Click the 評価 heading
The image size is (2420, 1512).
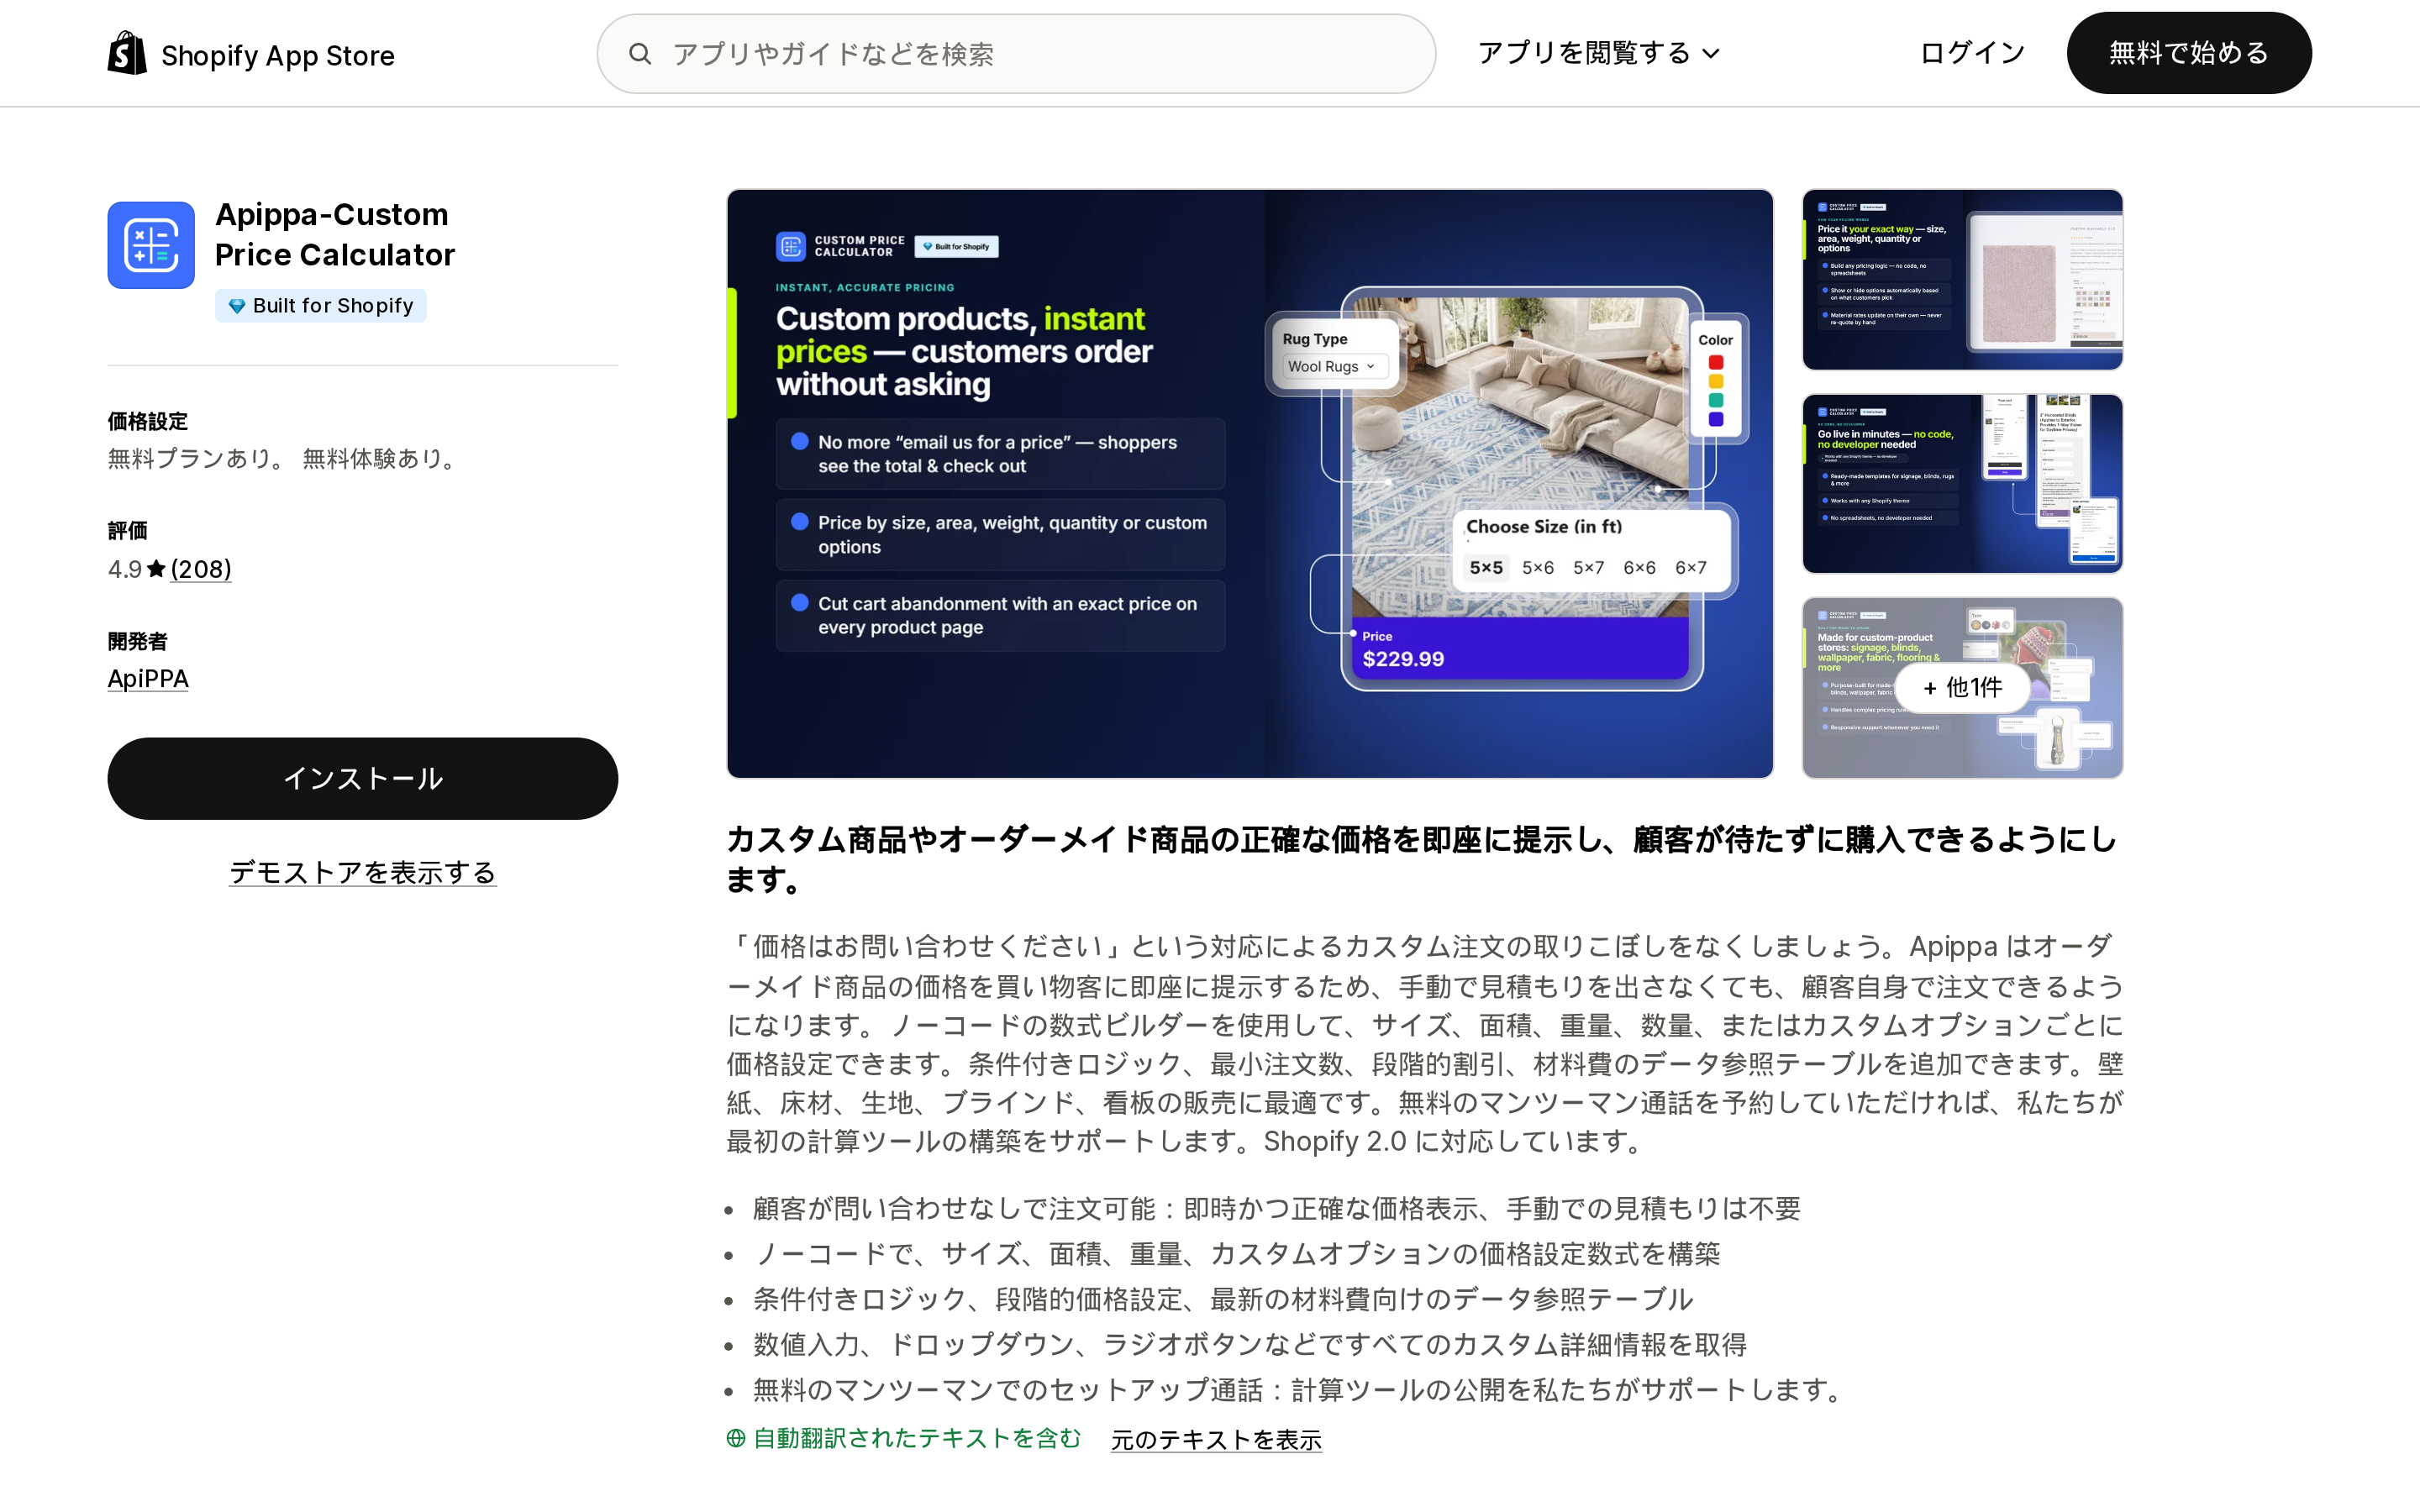coord(127,531)
